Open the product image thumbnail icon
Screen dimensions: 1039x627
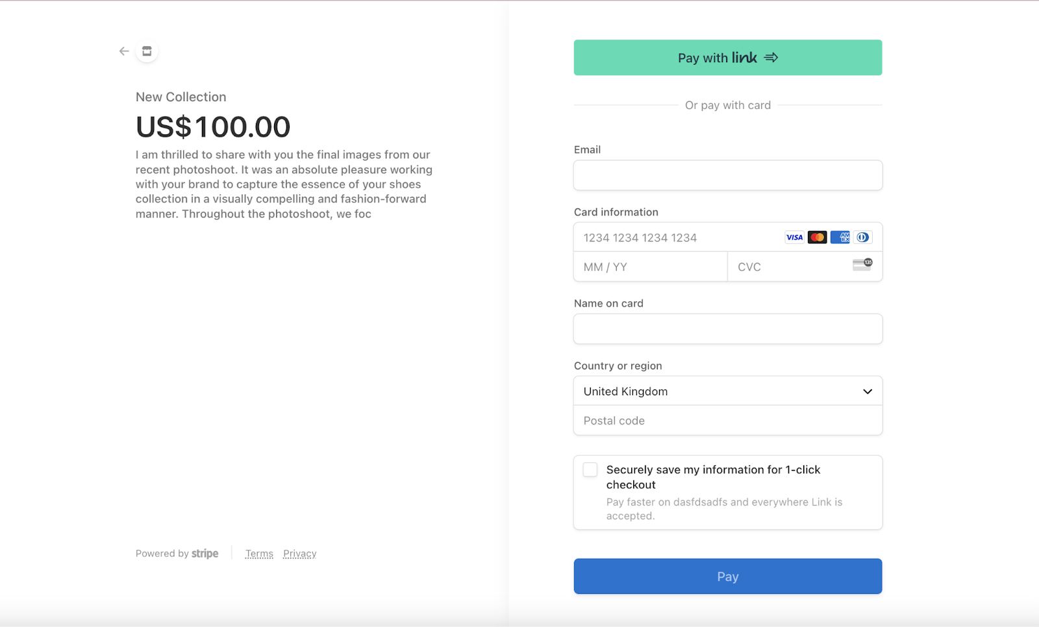146,51
